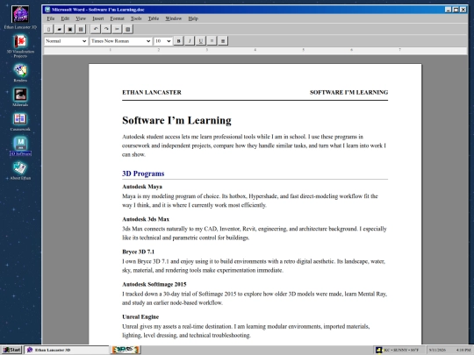The width and height of the screenshot is (474, 355).
Task: Click the Coursework book desktop icon
Action: tap(20, 119)
